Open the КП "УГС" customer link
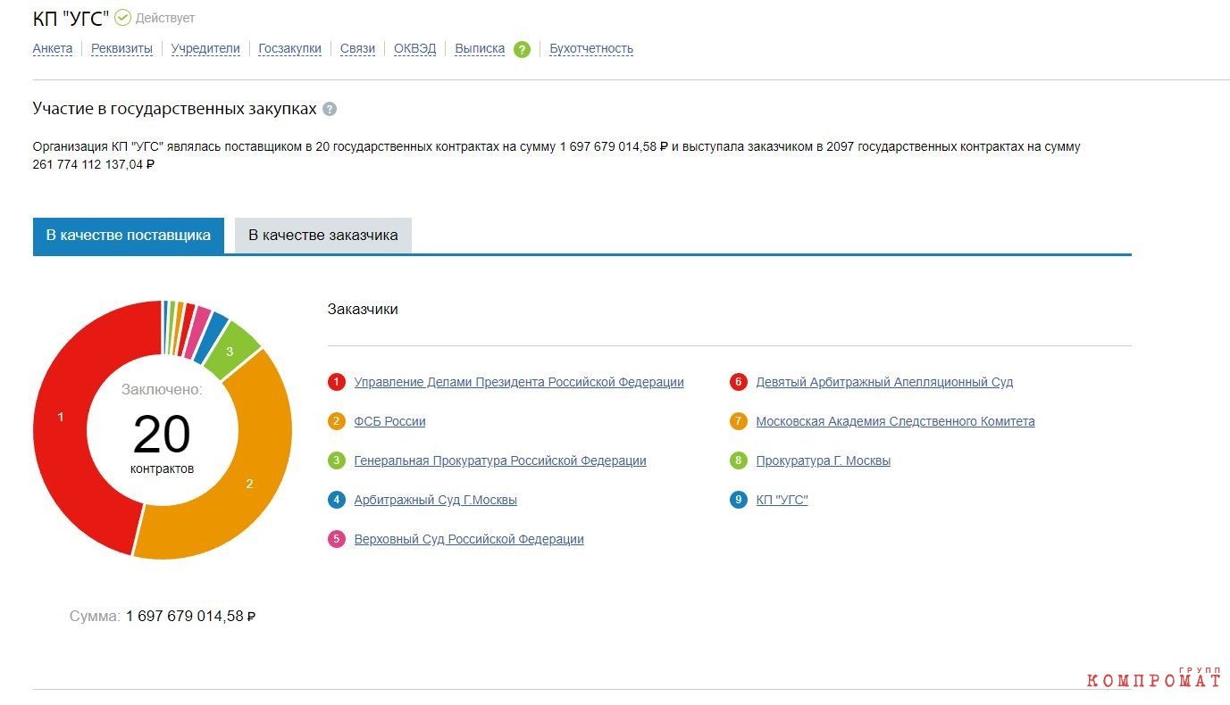Image resolution: width=1230 pixels, height=705 pixels. [782, 500]
